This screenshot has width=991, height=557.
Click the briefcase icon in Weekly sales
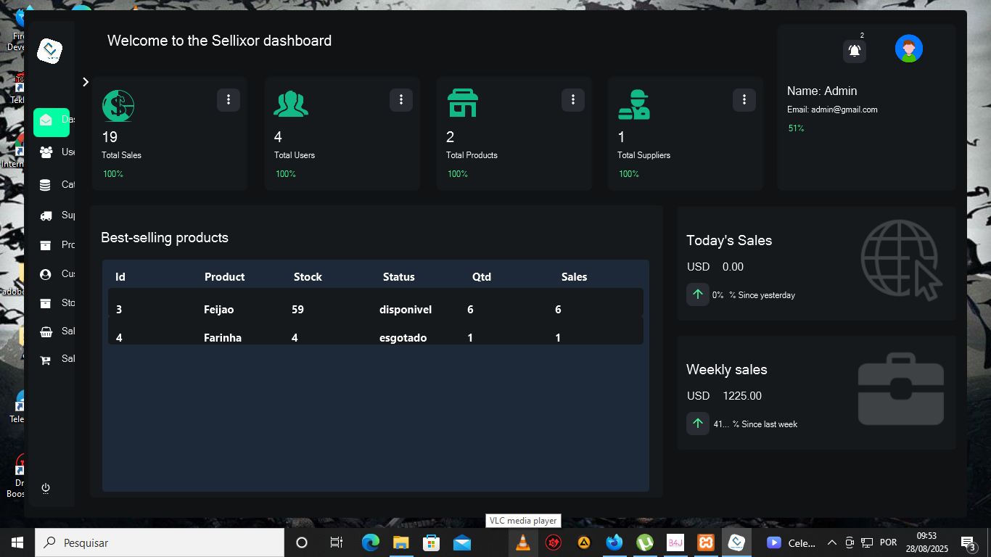coord(901,389)
